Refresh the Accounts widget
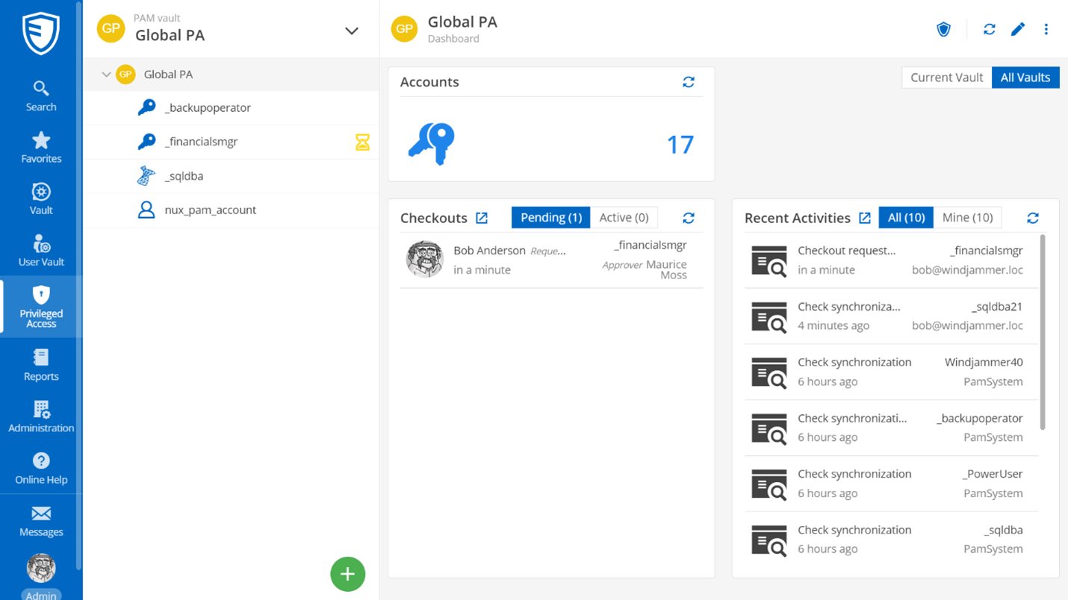This screenshot has height=600, width=1068. click(688, 82)
